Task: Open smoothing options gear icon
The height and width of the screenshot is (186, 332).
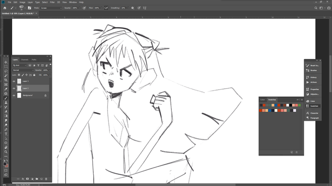Action: point(132,8)
